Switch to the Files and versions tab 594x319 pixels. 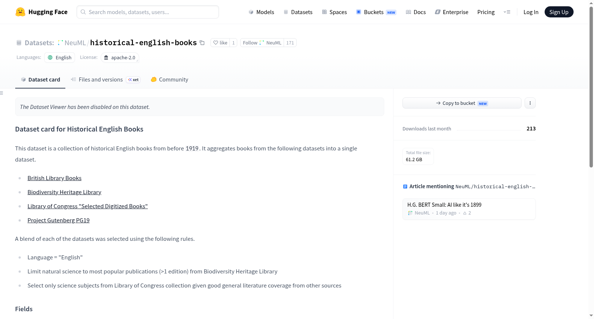105,80
